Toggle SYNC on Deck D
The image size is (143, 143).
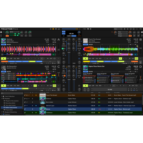click(85, 71)
